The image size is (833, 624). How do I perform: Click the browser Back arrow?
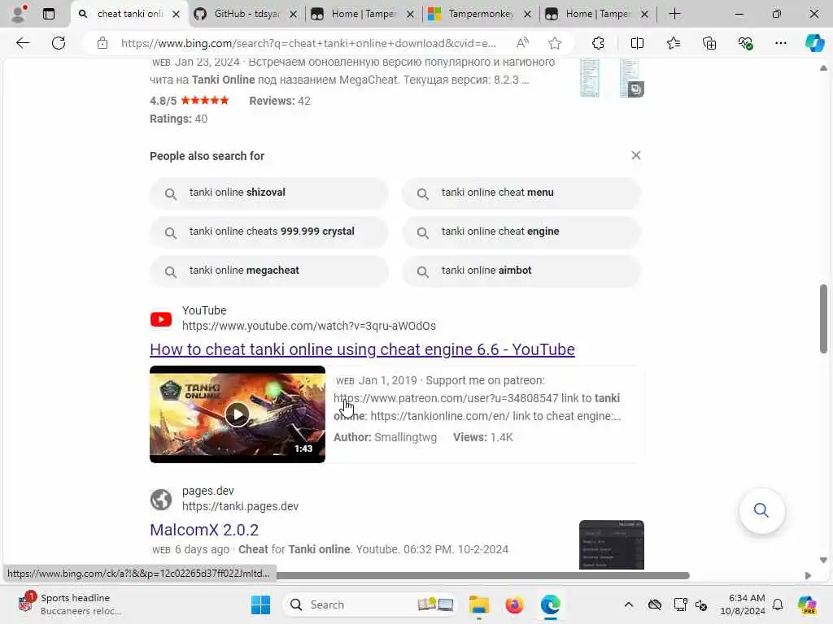(x=23, y=43)
